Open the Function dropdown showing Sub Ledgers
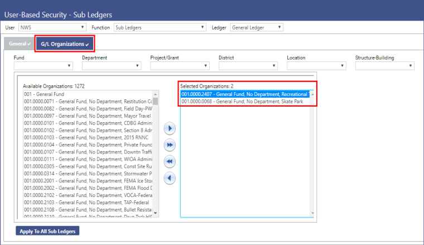 point(159,27)
